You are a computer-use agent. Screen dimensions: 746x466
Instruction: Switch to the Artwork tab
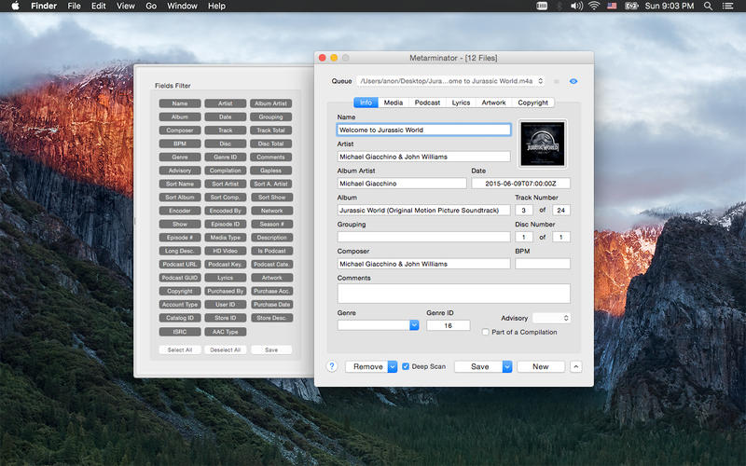point(493,103)
